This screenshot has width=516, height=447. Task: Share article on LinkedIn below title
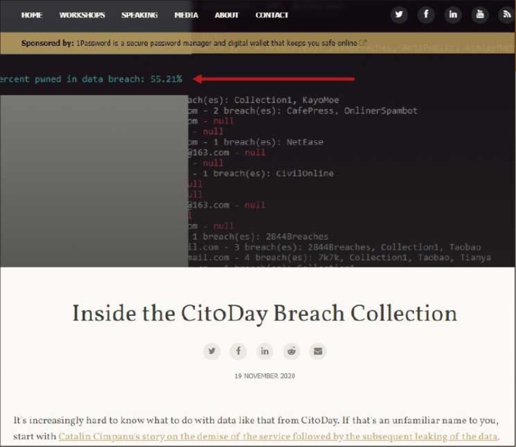click(264, 351)
